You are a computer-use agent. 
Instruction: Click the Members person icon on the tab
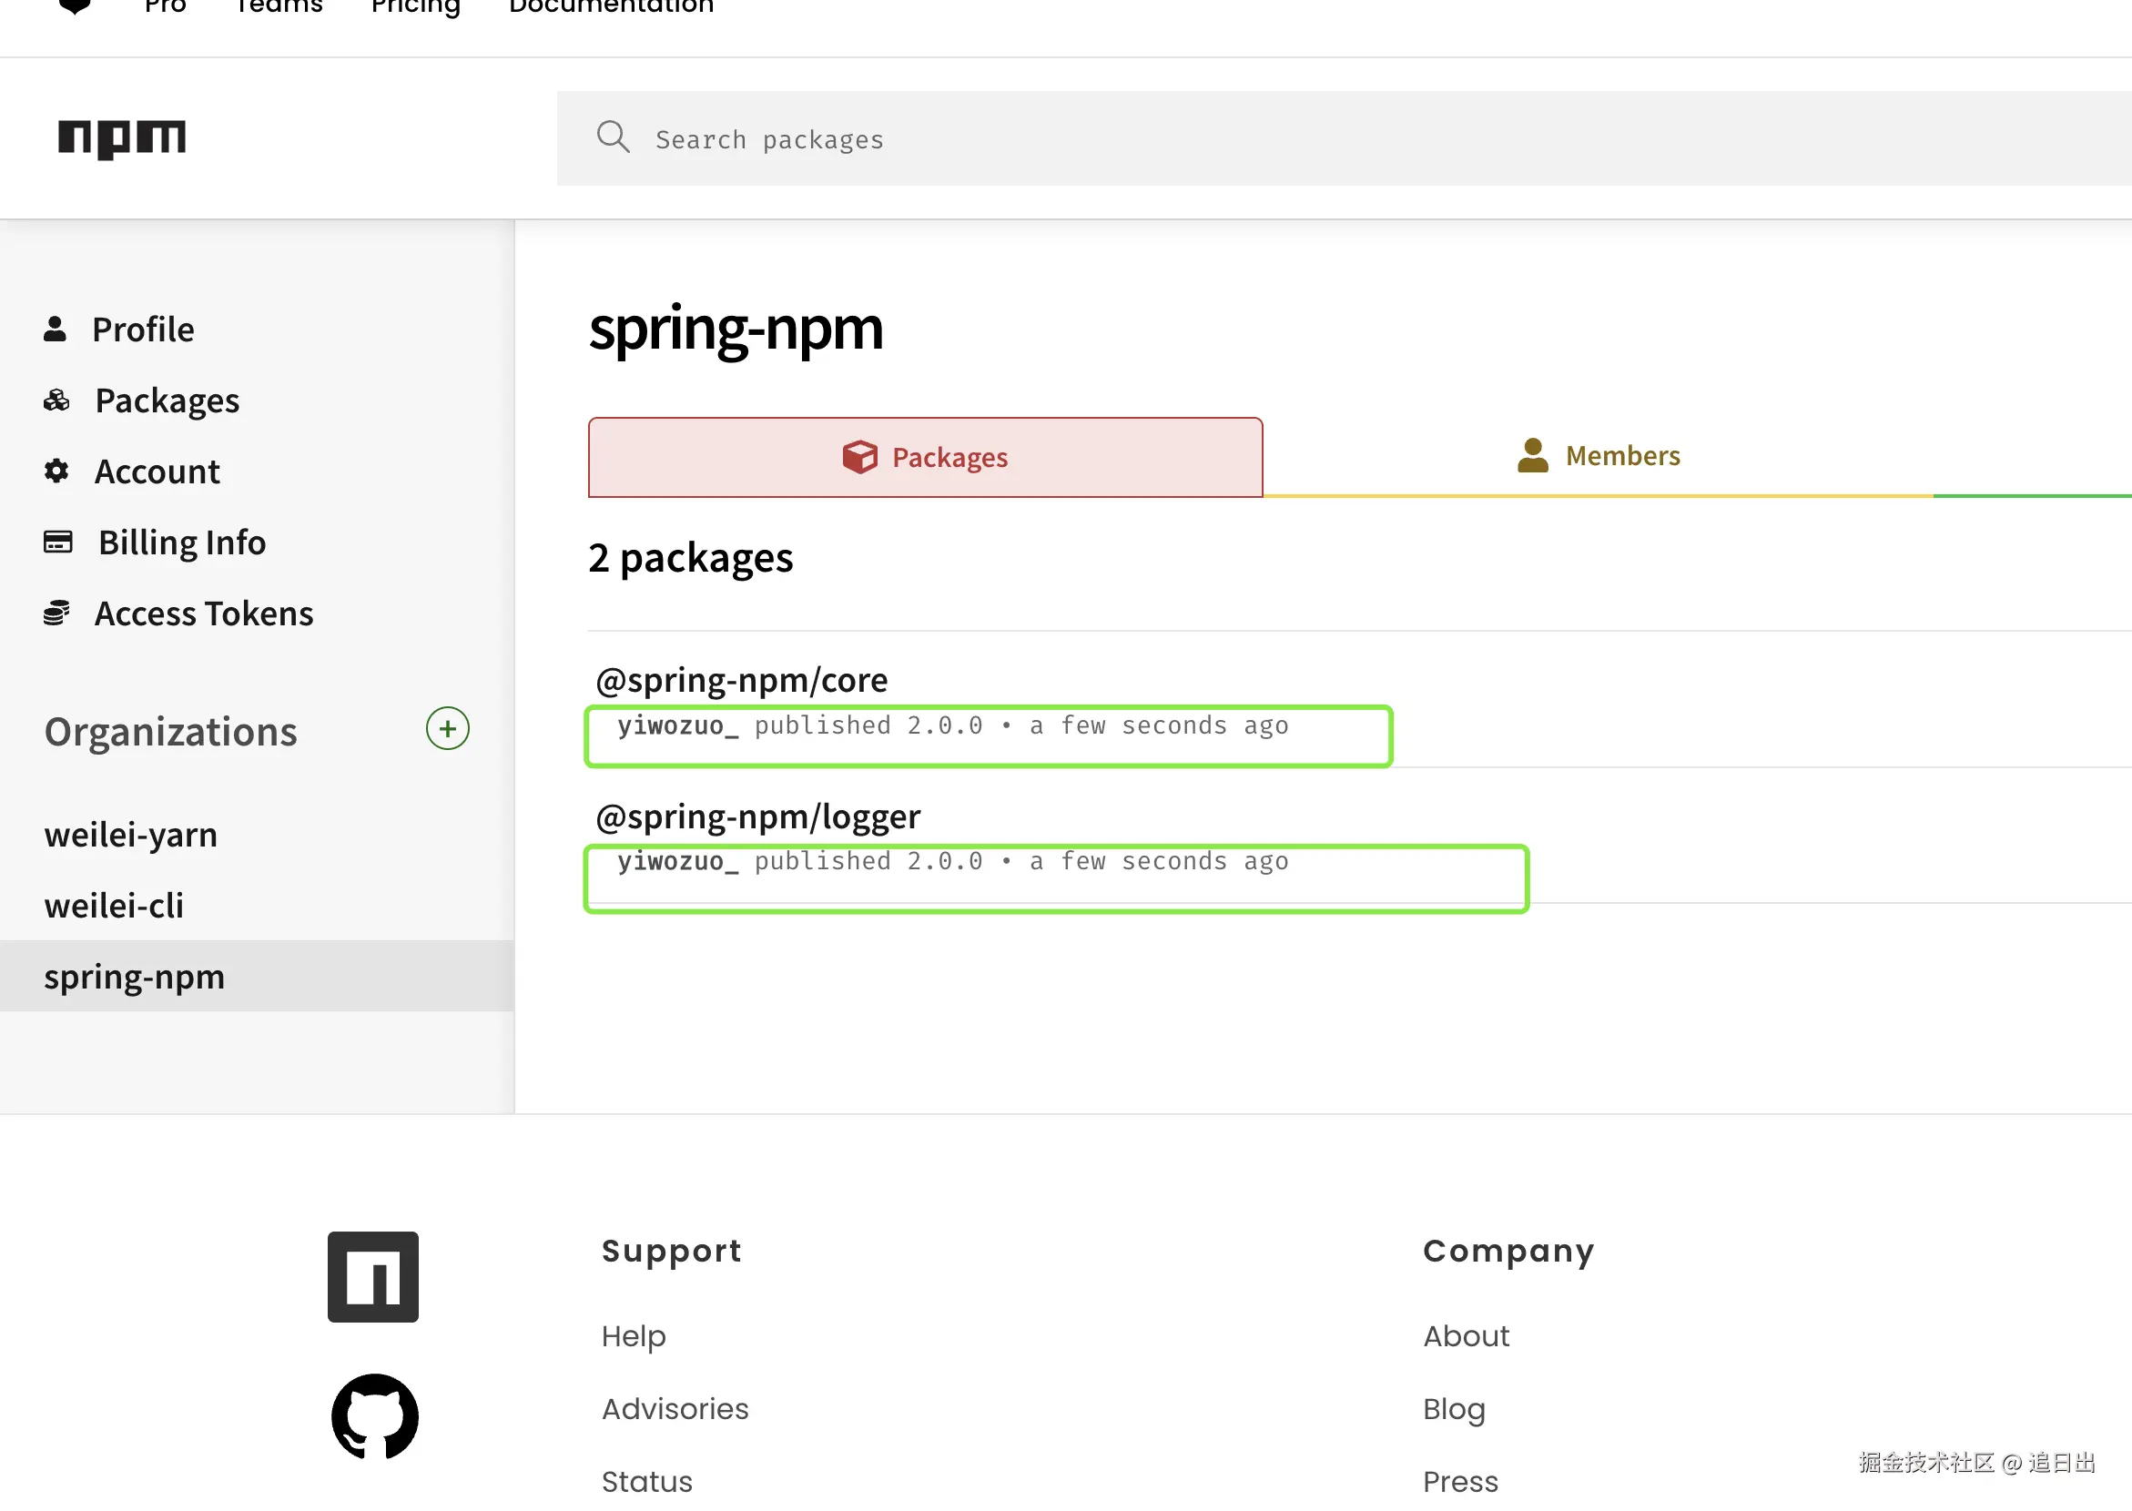pos(1533,456)
